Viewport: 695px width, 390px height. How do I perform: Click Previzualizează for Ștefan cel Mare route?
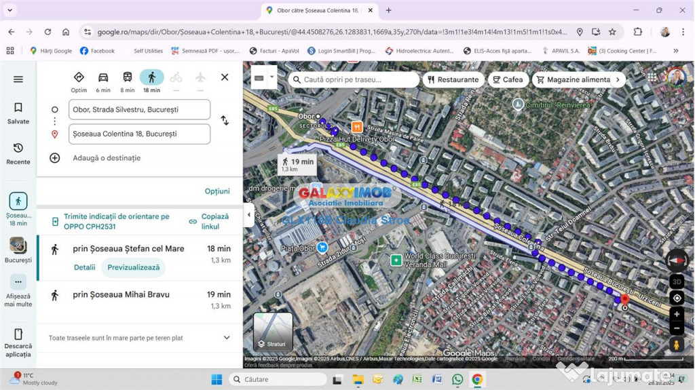point(134,267)
